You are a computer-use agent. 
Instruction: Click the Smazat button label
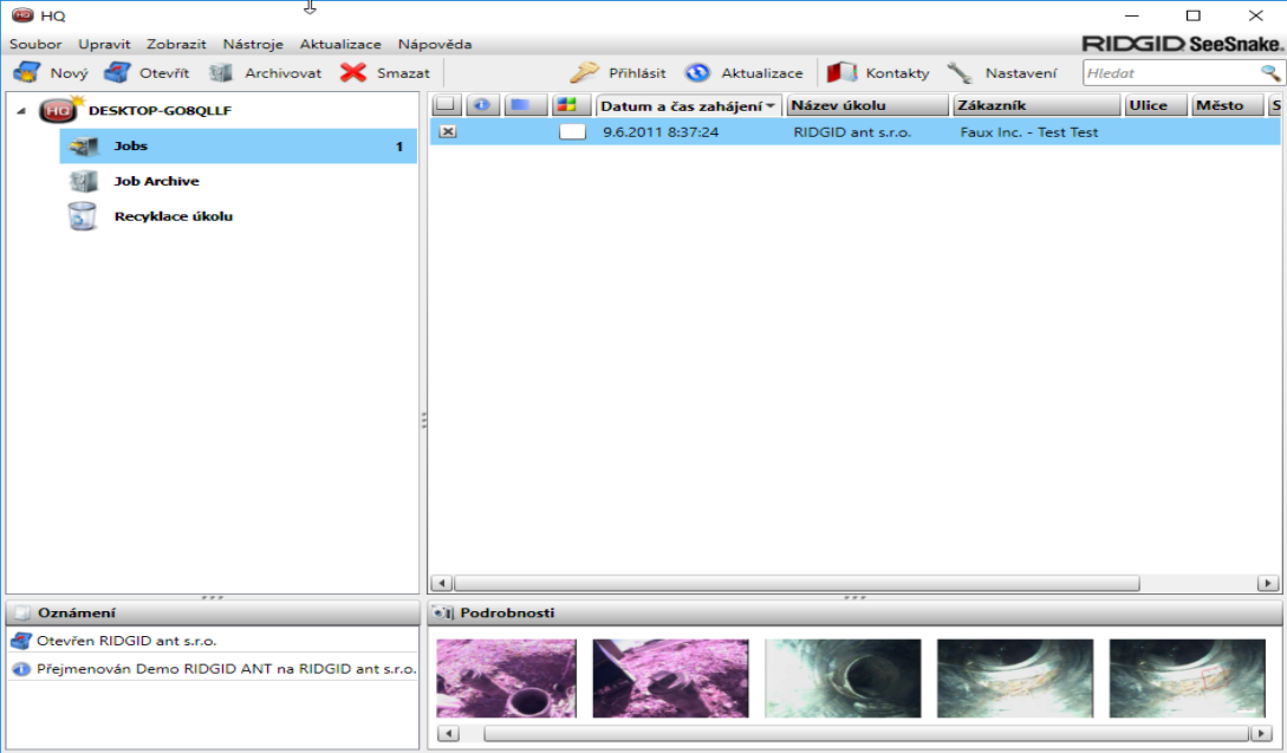pyautogui.click(x=404, y=73)
